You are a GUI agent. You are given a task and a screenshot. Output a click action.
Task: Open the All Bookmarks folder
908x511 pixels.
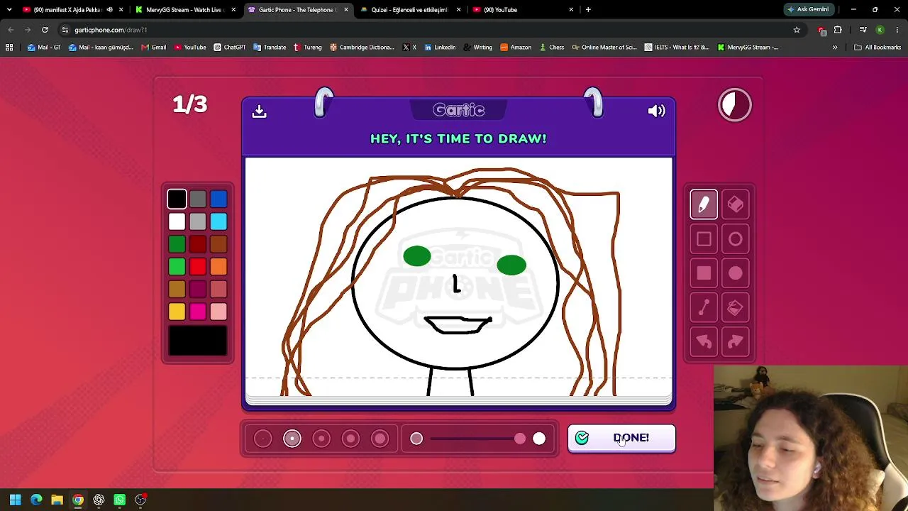pos(877,48)
